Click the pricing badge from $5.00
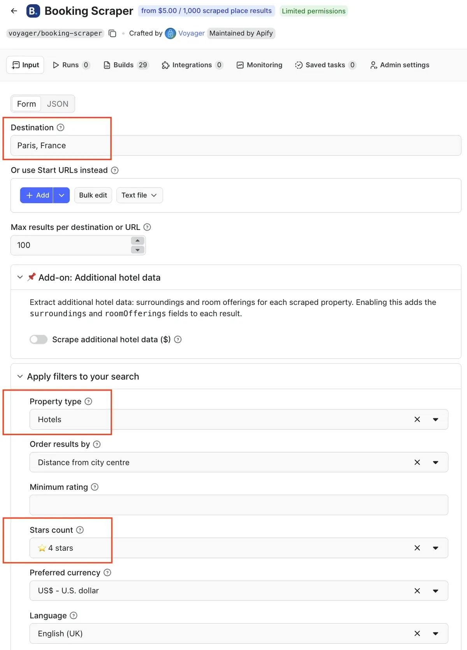467x650 pixels. tap(207, 11)
